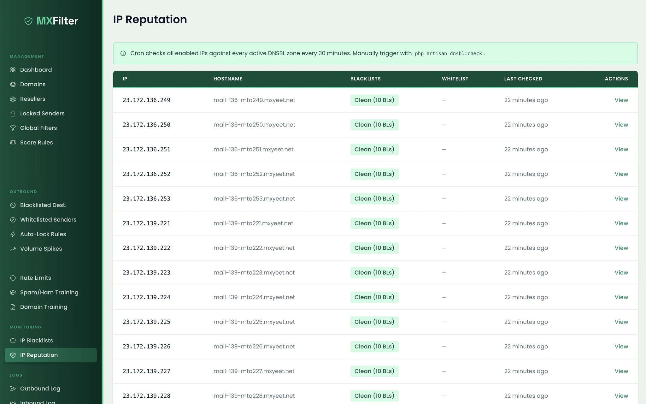Click the WHITELIST column header
The width and height of the screenshot is (646, 404).
[455, 79]
